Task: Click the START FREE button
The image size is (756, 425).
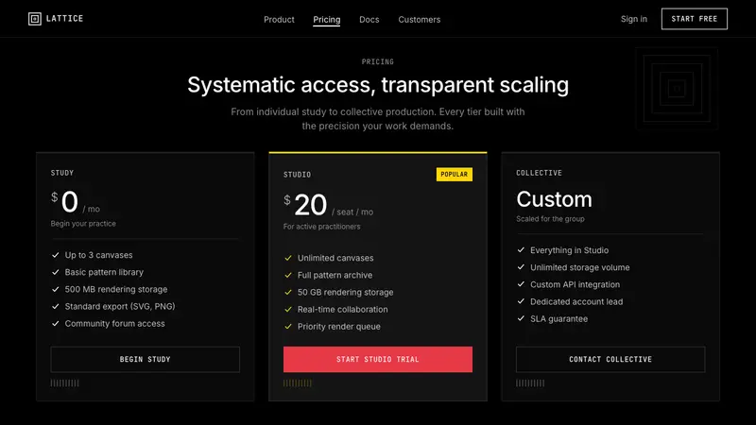Action: 695,19
